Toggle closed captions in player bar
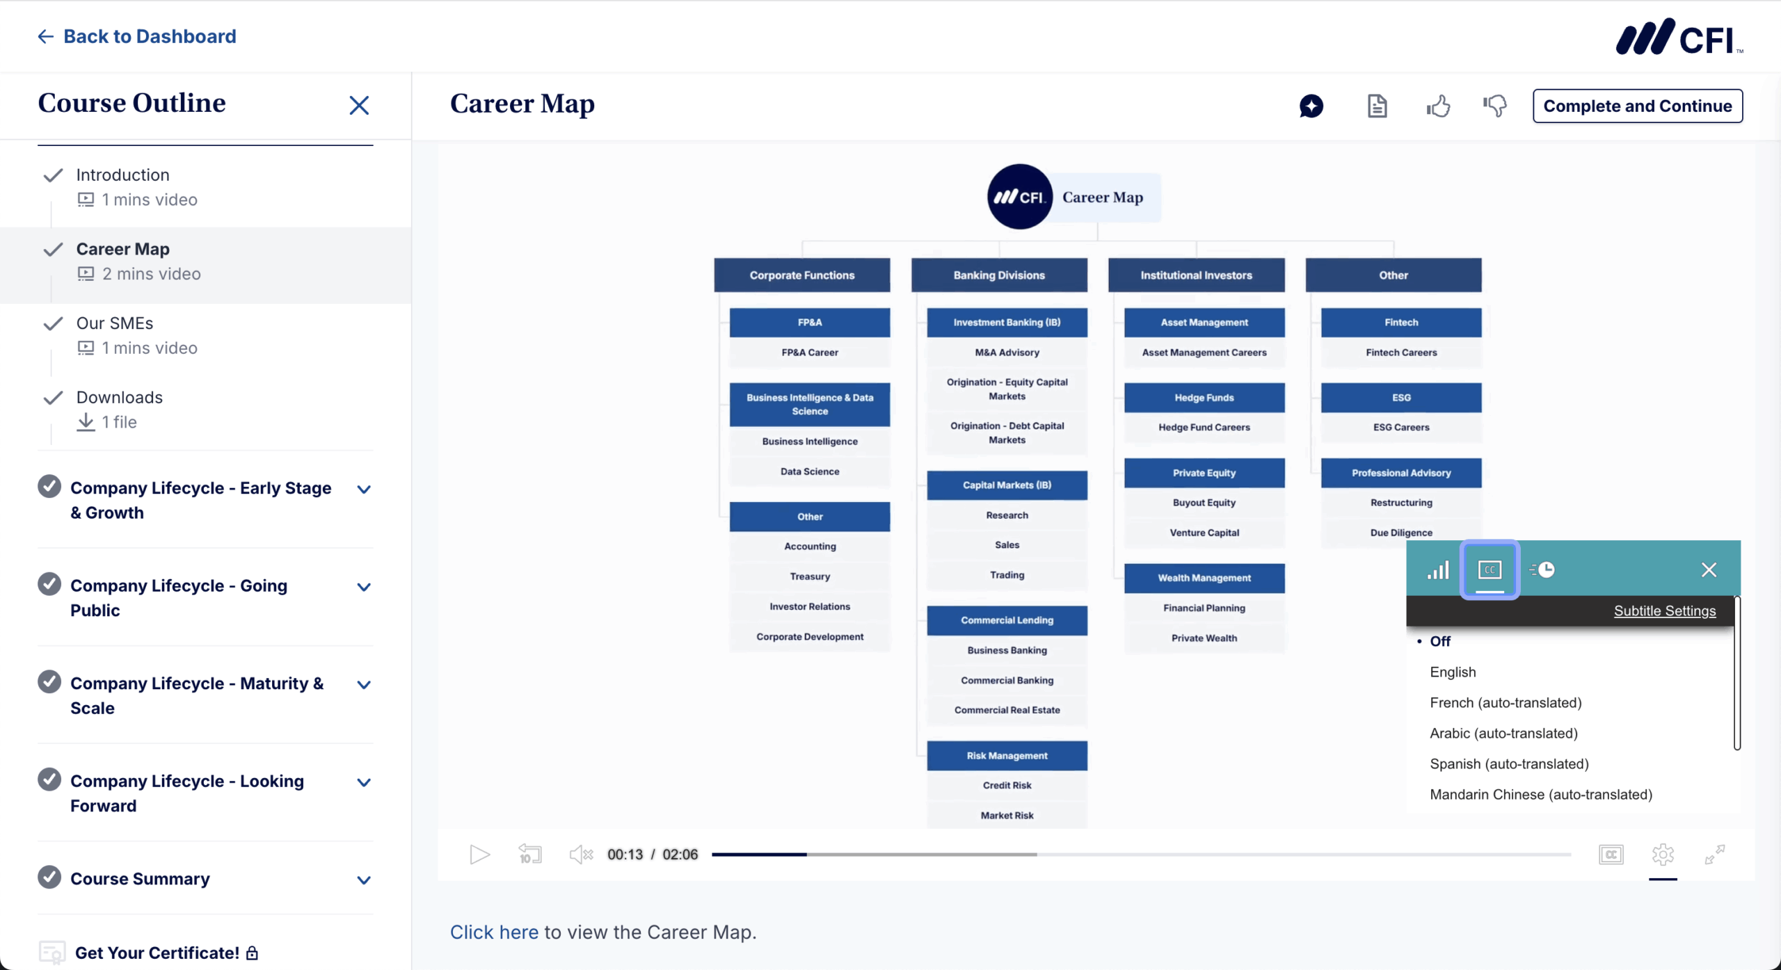Screen dimensions: 1781x970 (x=1611, y=854)
